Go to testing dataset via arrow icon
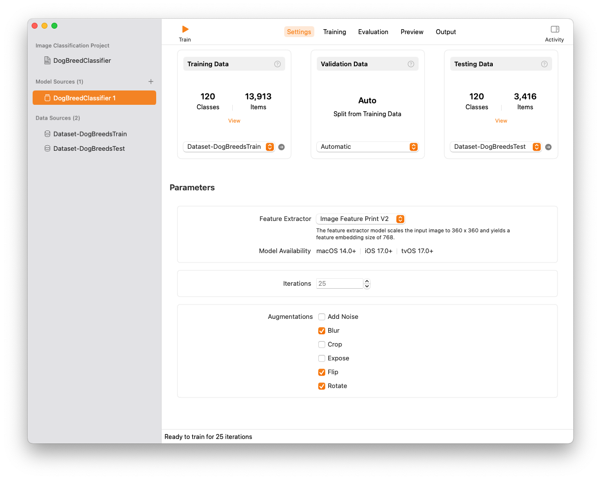 pyautogui.click(x=548, y=147)
